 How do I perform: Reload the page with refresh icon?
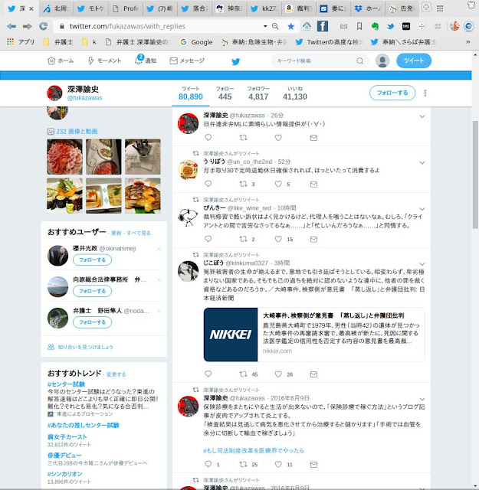[x=43, y=26]
